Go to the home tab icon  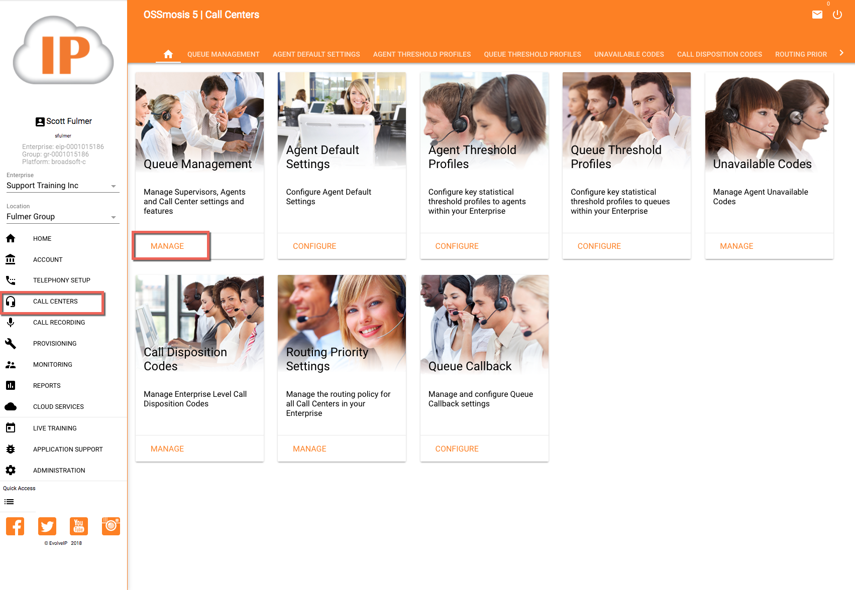(168, 54)
